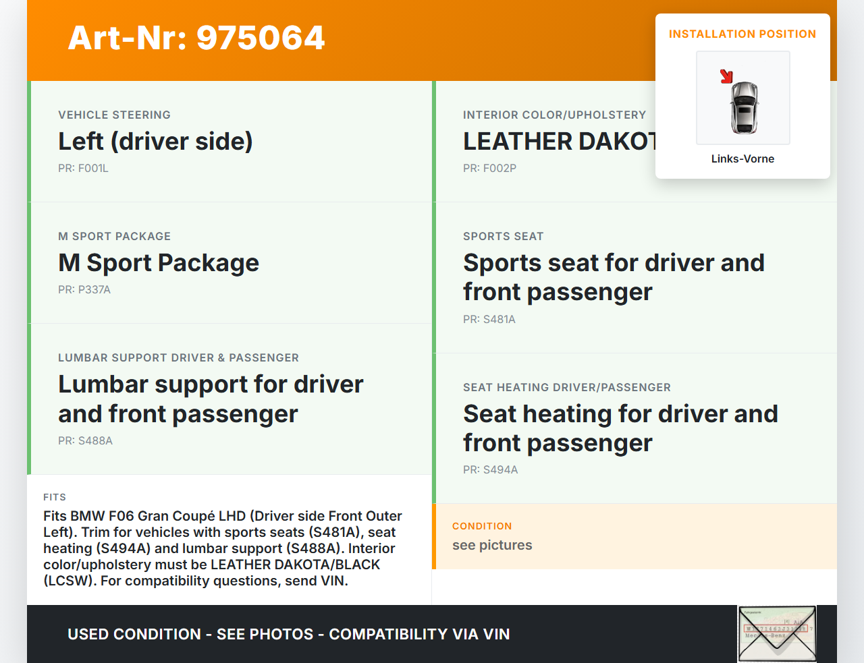Click PR code P337A

coord(84,290)
